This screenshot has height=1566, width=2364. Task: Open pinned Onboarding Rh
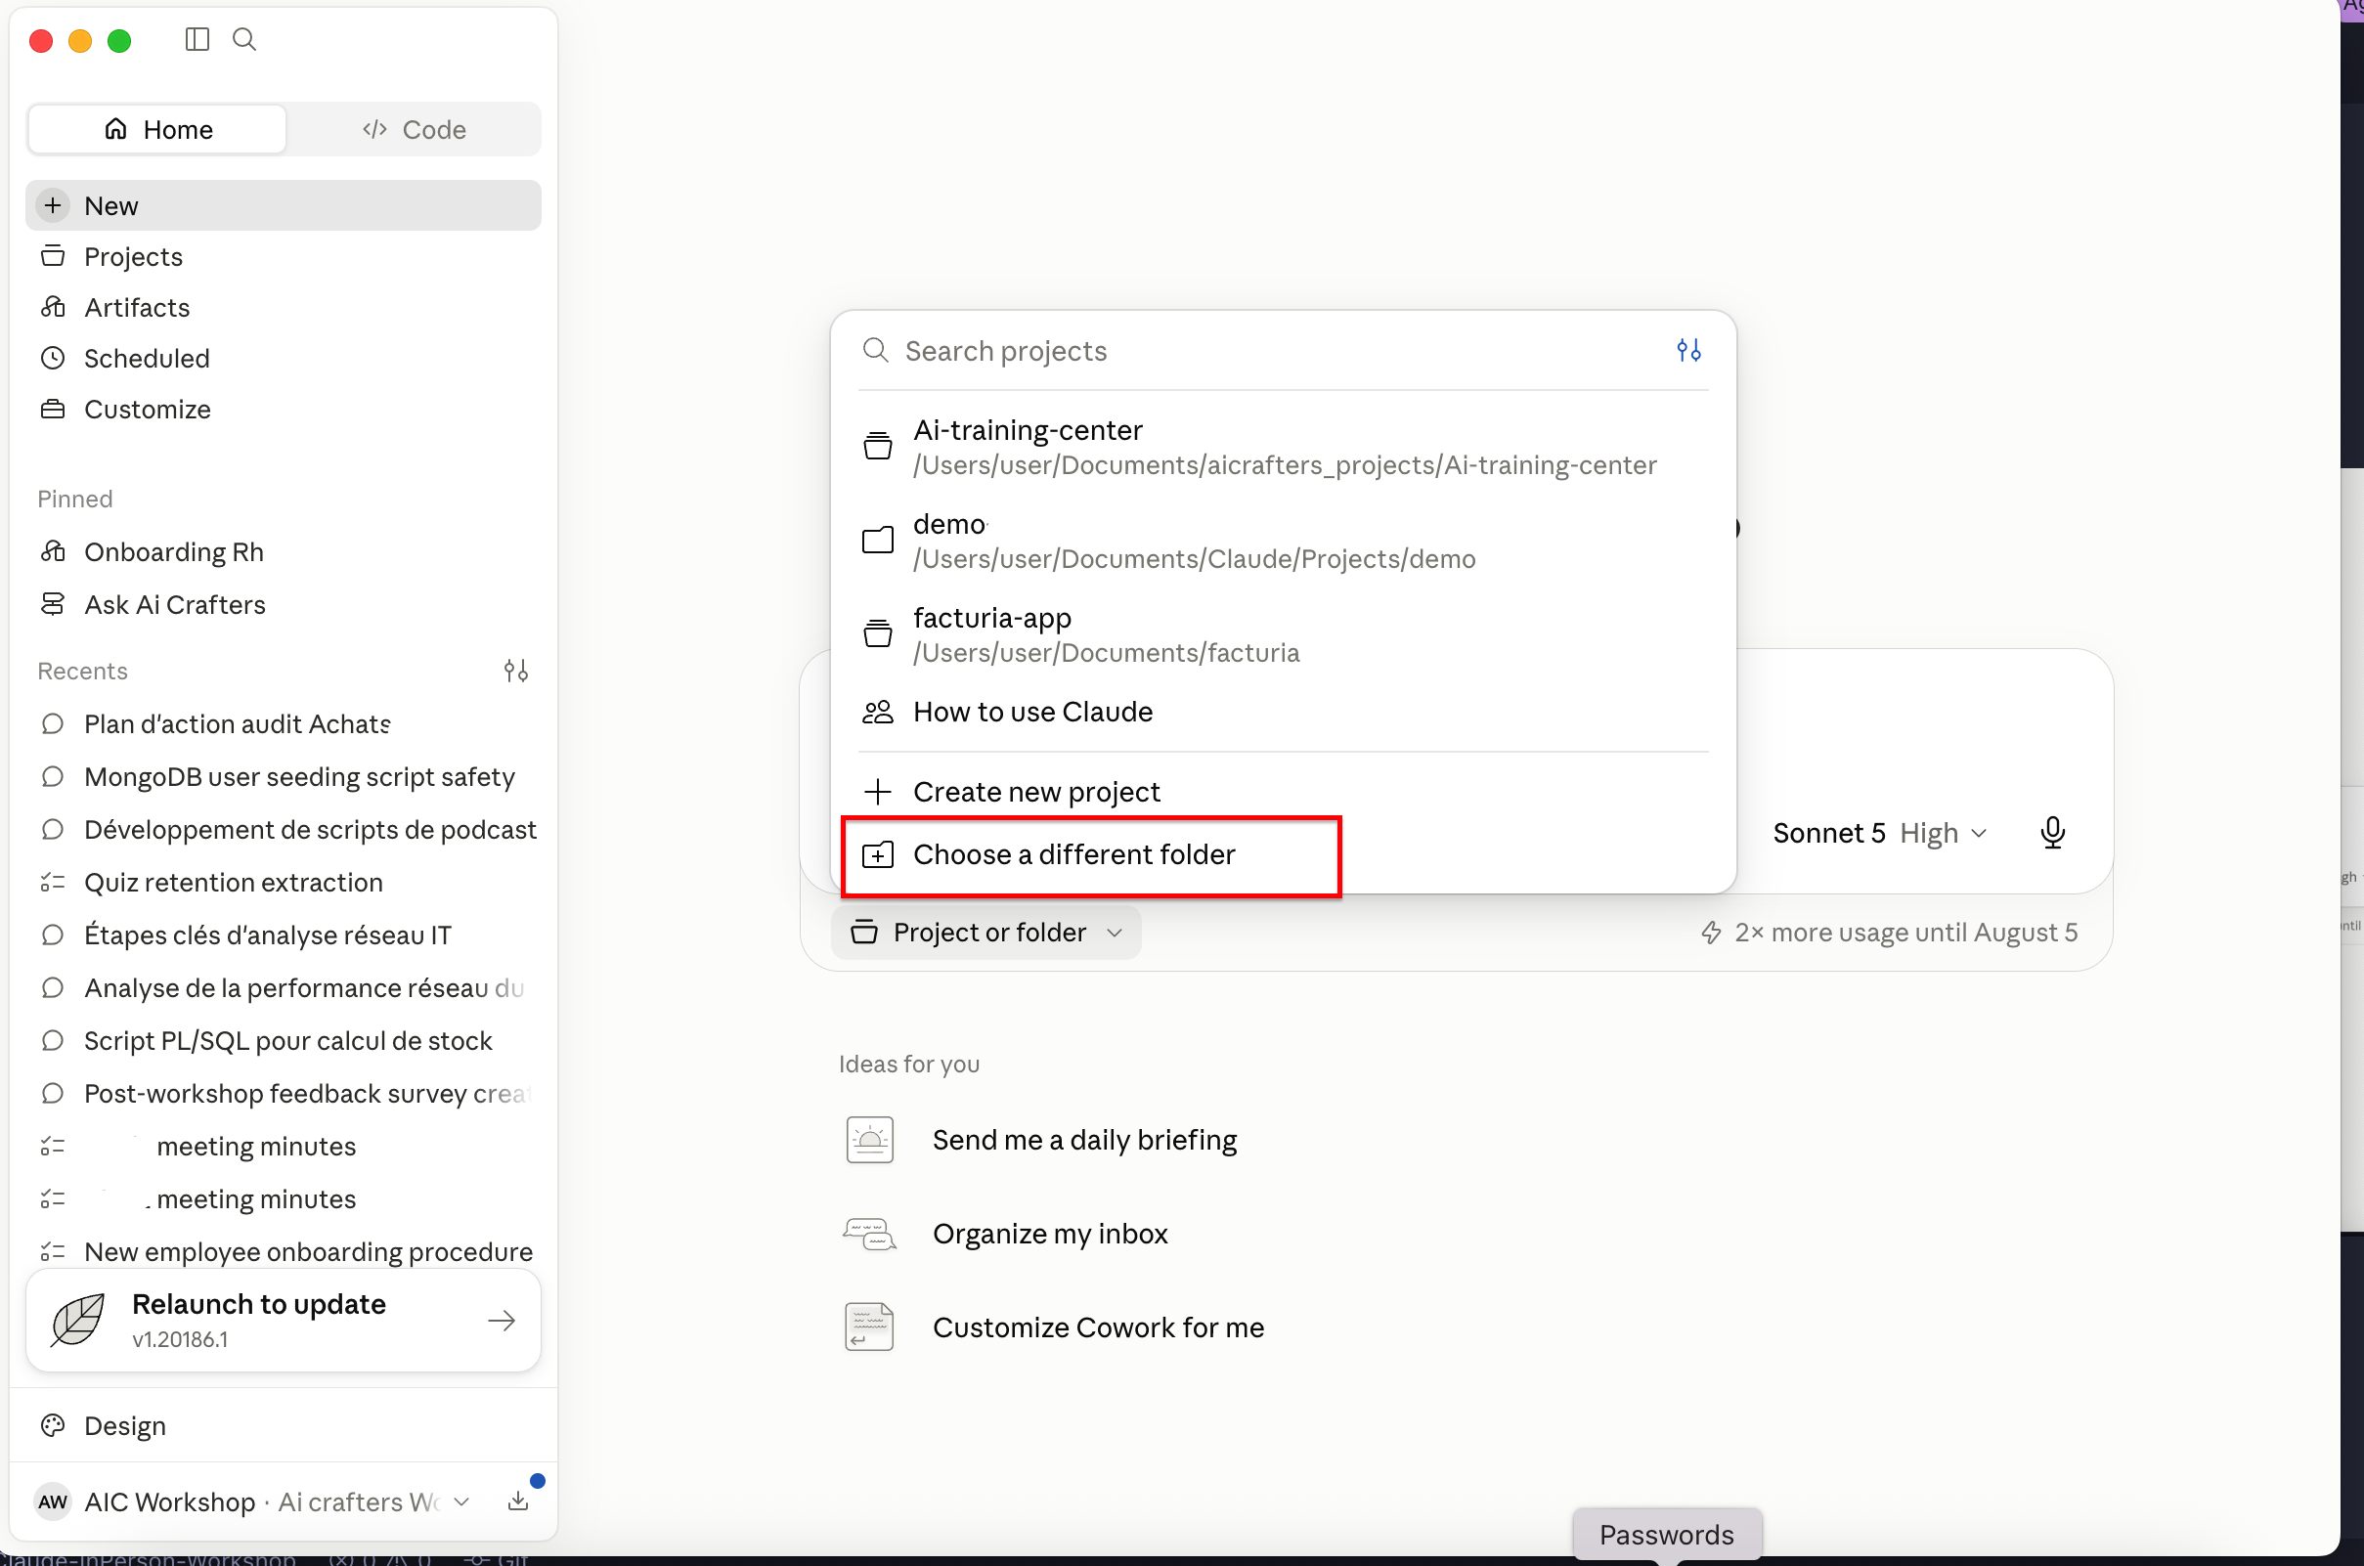click(x=284, y=552)
